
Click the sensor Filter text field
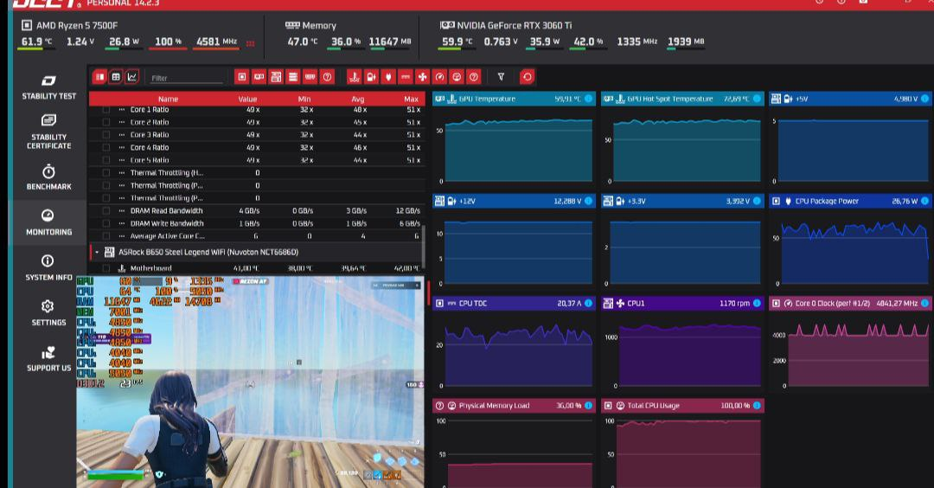point(186,78)
